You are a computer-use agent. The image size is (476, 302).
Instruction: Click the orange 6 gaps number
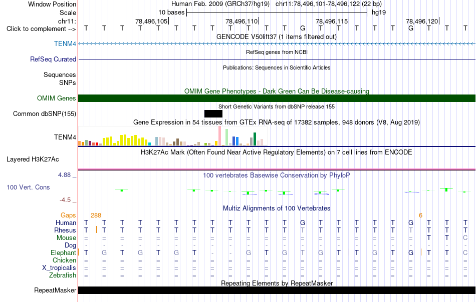click(x=420, y=215)
